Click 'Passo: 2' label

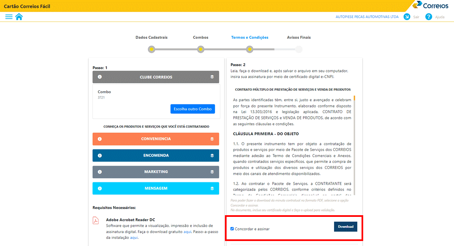coord(238,65)
